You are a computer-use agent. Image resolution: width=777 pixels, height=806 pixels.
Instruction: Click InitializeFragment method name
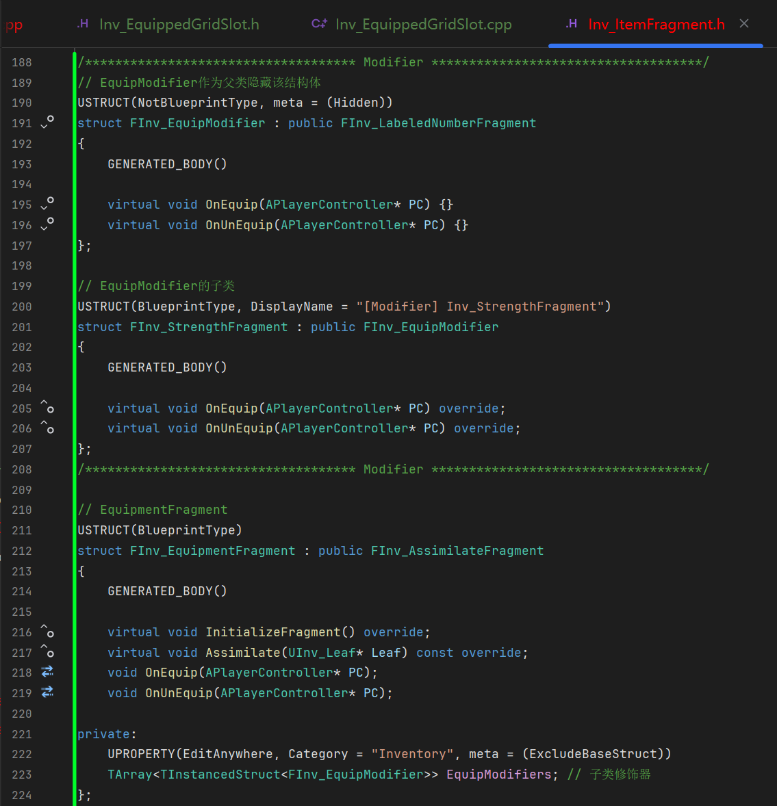pos(273,632)
